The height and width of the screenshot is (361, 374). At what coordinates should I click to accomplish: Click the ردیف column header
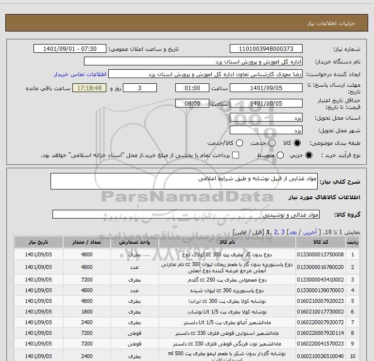[x=353, y=242]
